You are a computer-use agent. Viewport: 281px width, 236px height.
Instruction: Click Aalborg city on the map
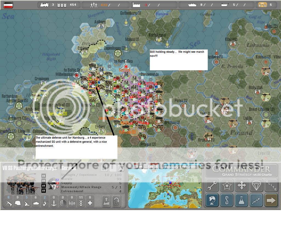102,27
